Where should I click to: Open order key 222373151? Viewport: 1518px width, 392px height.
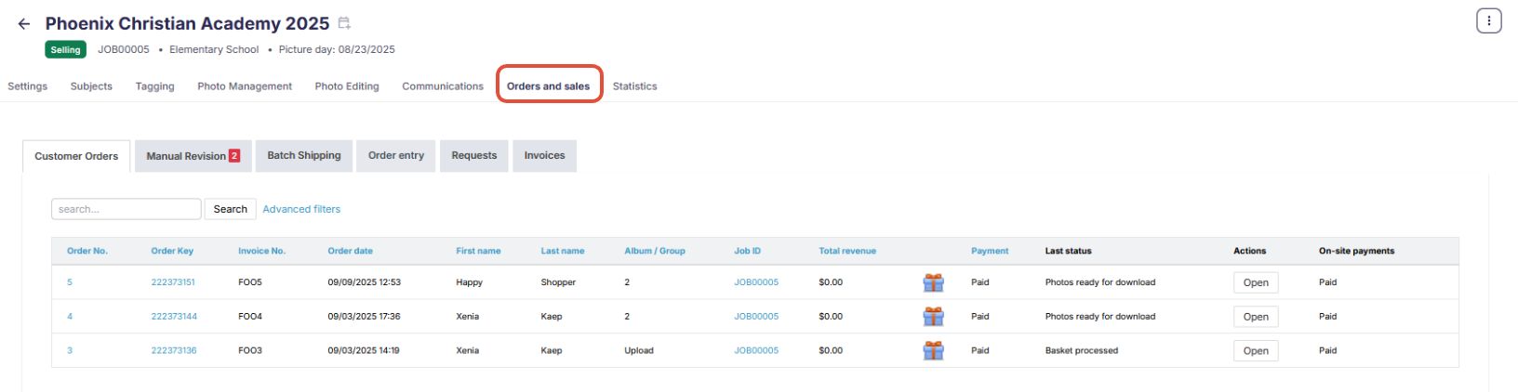pos(173,282)
